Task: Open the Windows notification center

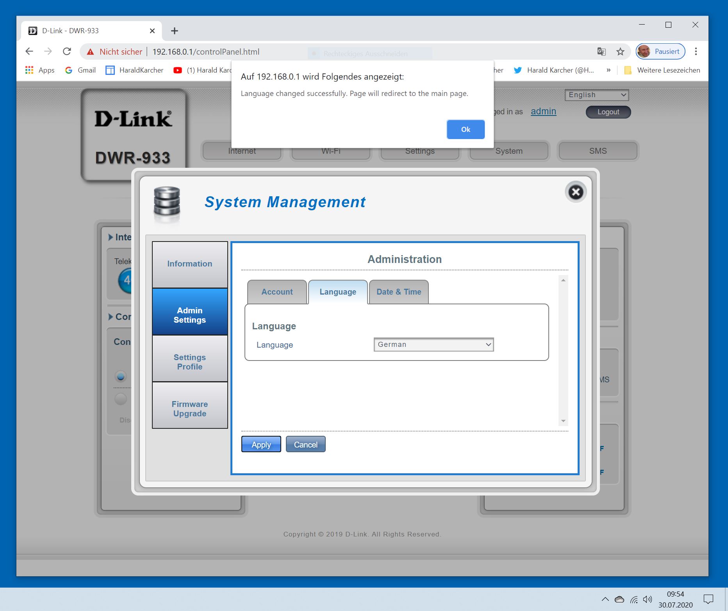Action: tap(708, 599)
